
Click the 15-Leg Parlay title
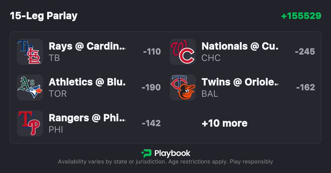click(43, 16)
